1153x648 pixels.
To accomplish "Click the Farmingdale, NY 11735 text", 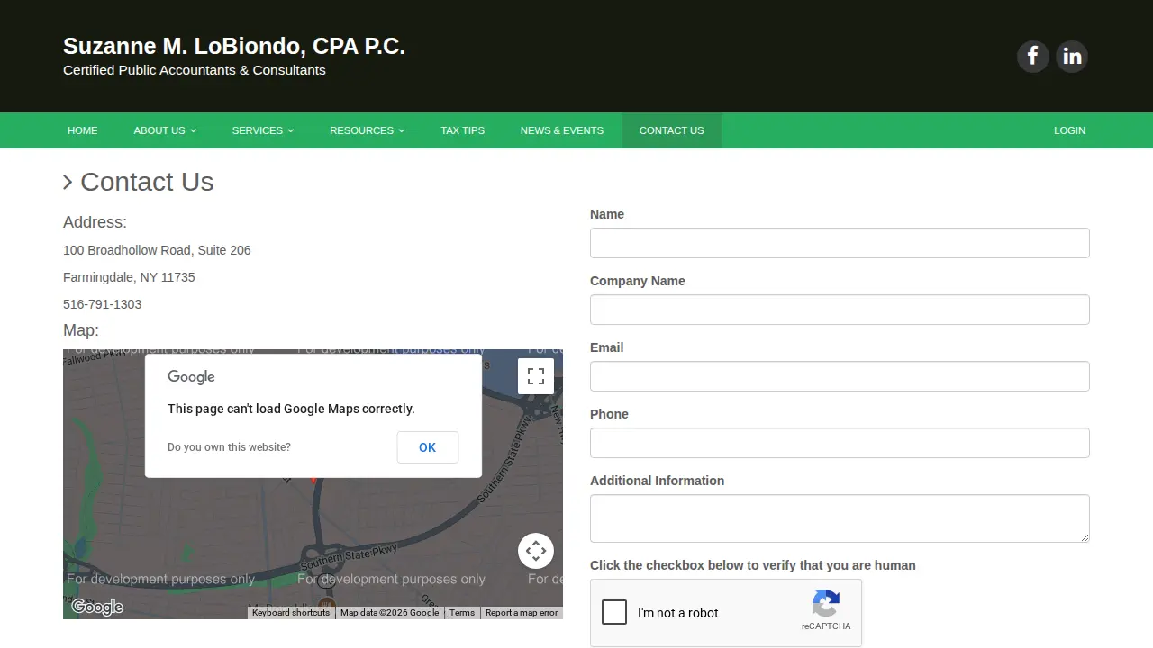I will (129, 277).
